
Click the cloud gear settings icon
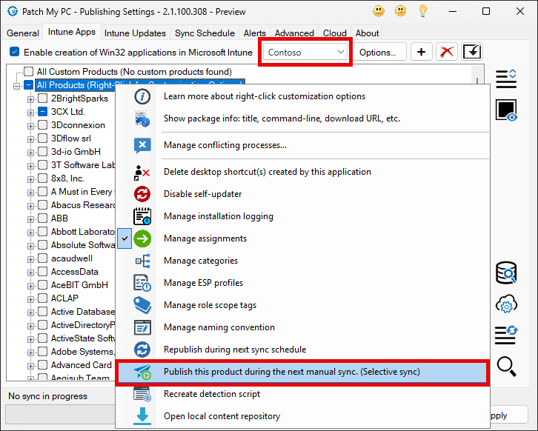(x=506, y=304)
